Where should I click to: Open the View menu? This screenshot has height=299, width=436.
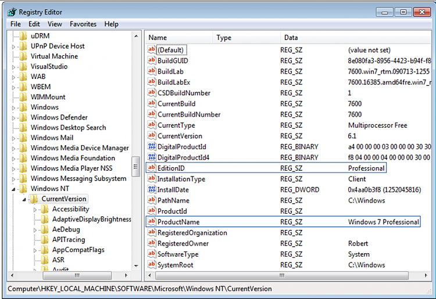pyautogui.click(x=55, y=24)
